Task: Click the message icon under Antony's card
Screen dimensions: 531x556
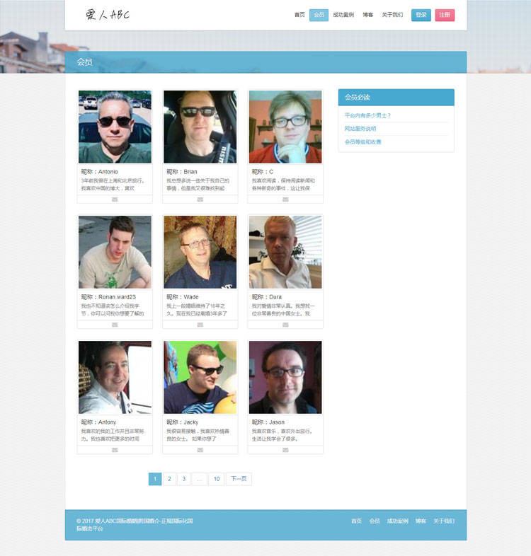Action: [115, 450]
